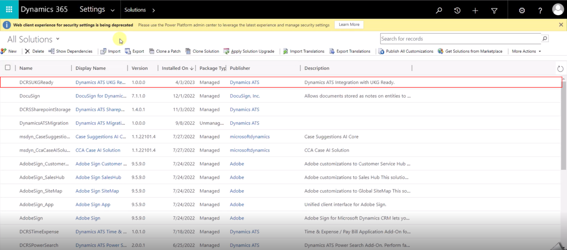This screenshot has width=567, height=250.
Task: Click Show Dependencies
Action: pos(71,51)
